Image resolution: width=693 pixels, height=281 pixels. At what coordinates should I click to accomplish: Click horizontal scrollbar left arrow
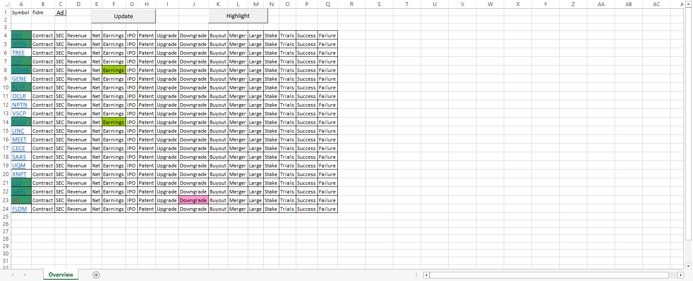(426, 275)
